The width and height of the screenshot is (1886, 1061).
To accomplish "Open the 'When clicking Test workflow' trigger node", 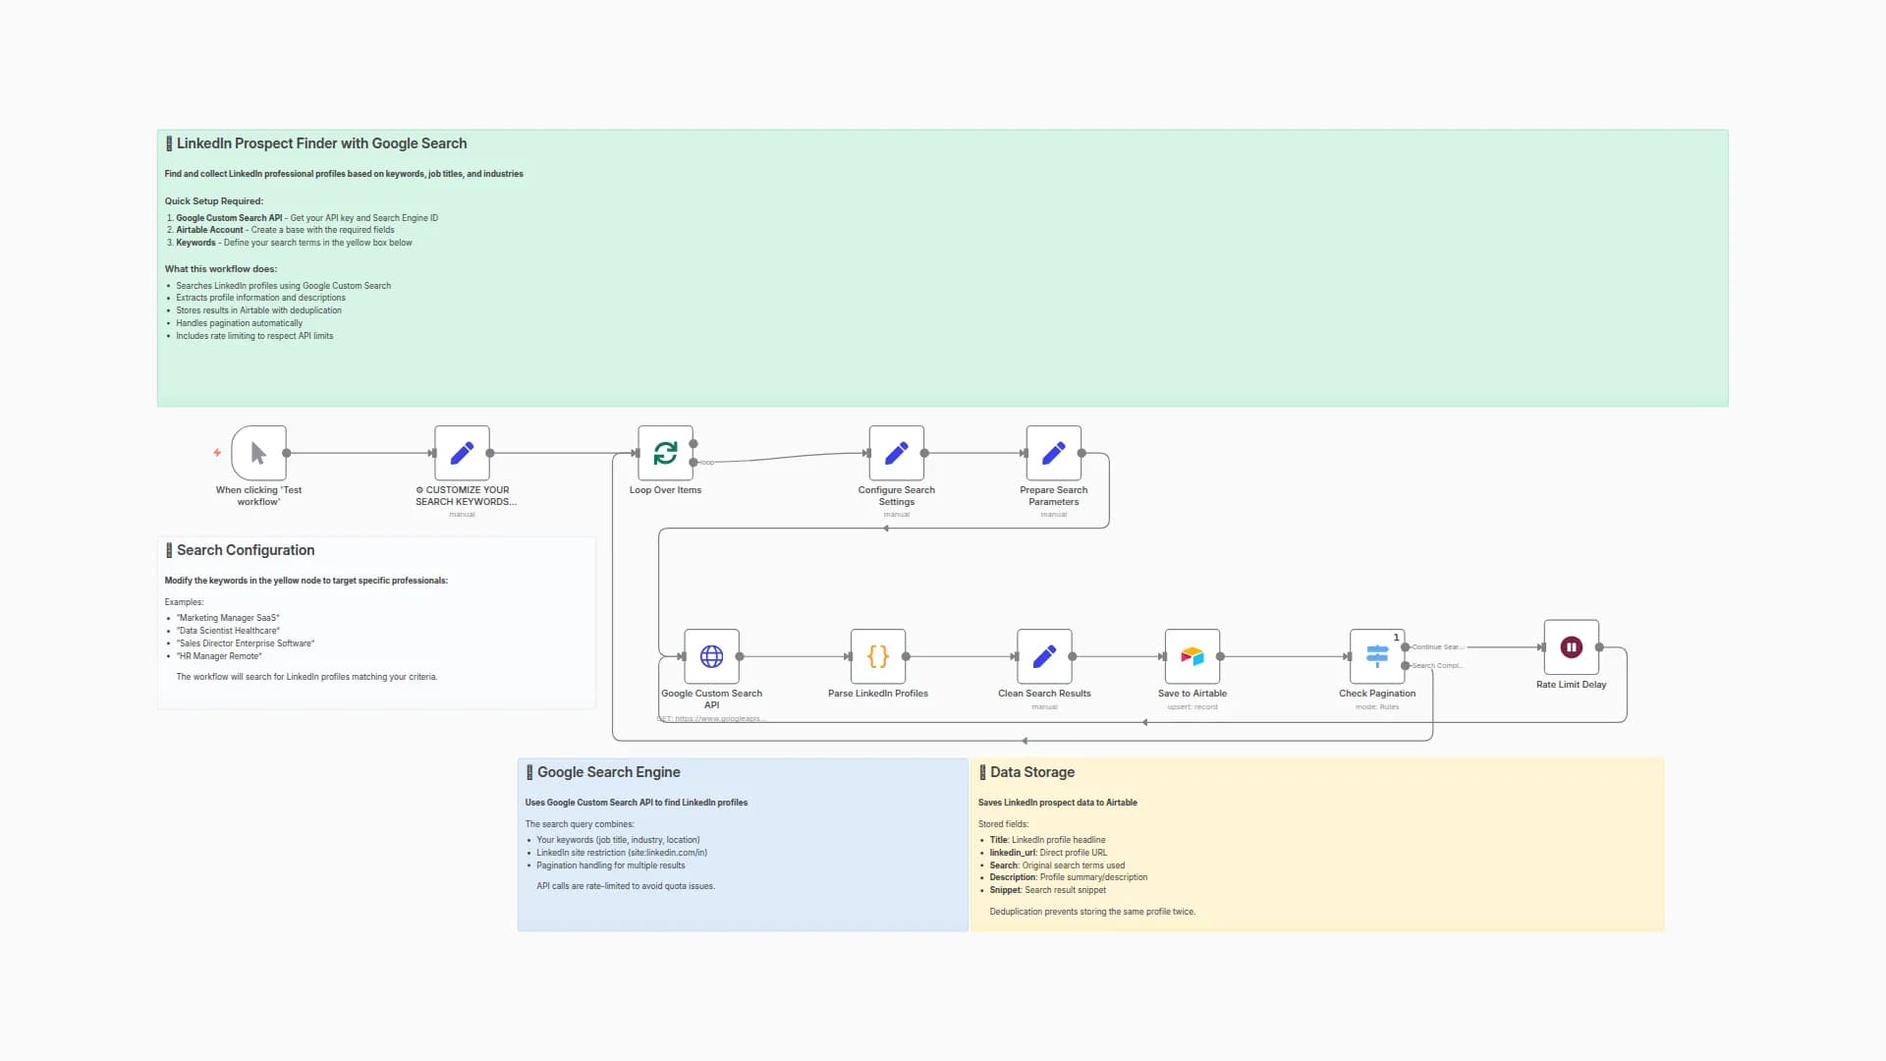I will pos(257,453).
